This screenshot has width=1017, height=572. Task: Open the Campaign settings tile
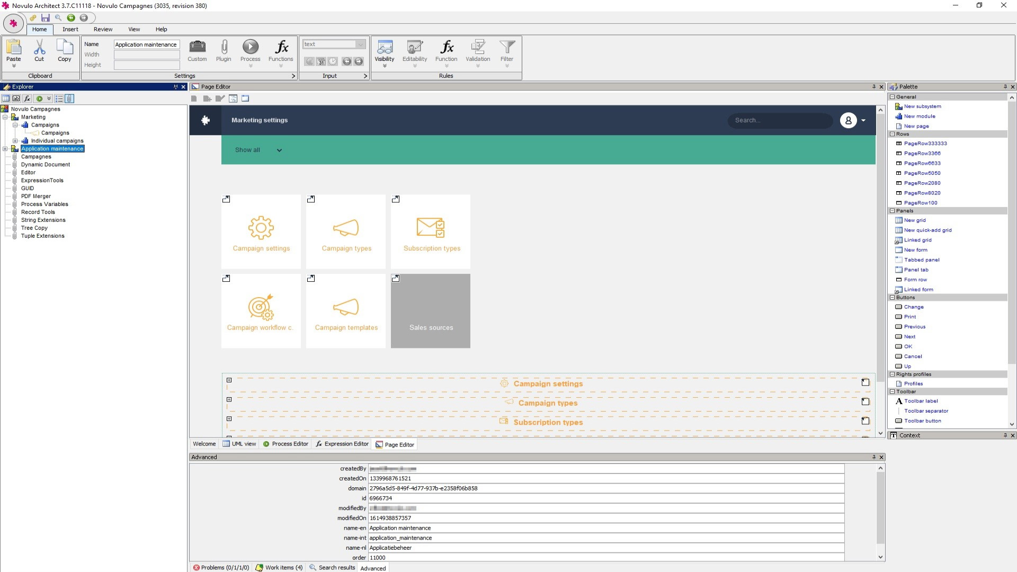click(261, 232)
